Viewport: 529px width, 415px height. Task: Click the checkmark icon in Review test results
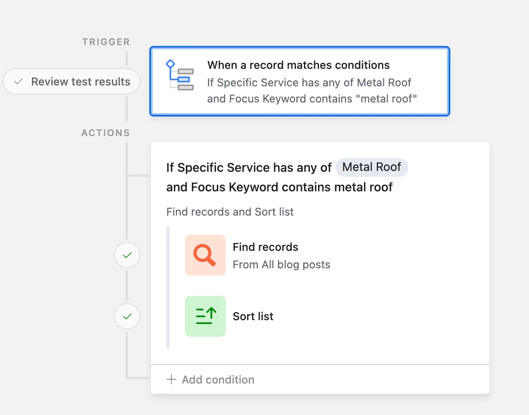click(x=19, y=82)
